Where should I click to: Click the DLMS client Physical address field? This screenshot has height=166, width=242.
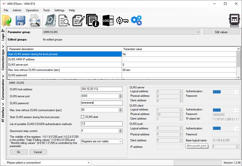[x=168, y=114]
